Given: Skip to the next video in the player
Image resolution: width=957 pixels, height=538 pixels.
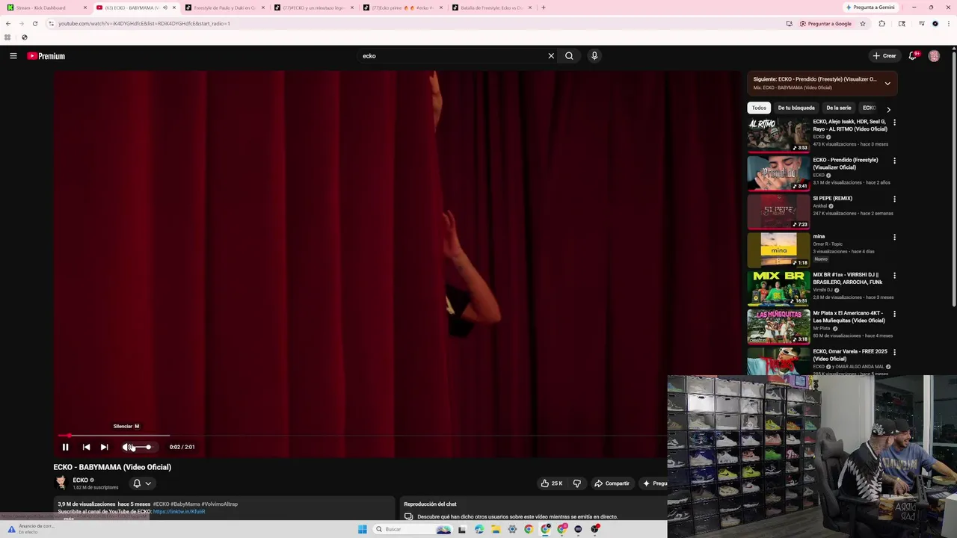Looking at the screenshot, I should (104, 447).
